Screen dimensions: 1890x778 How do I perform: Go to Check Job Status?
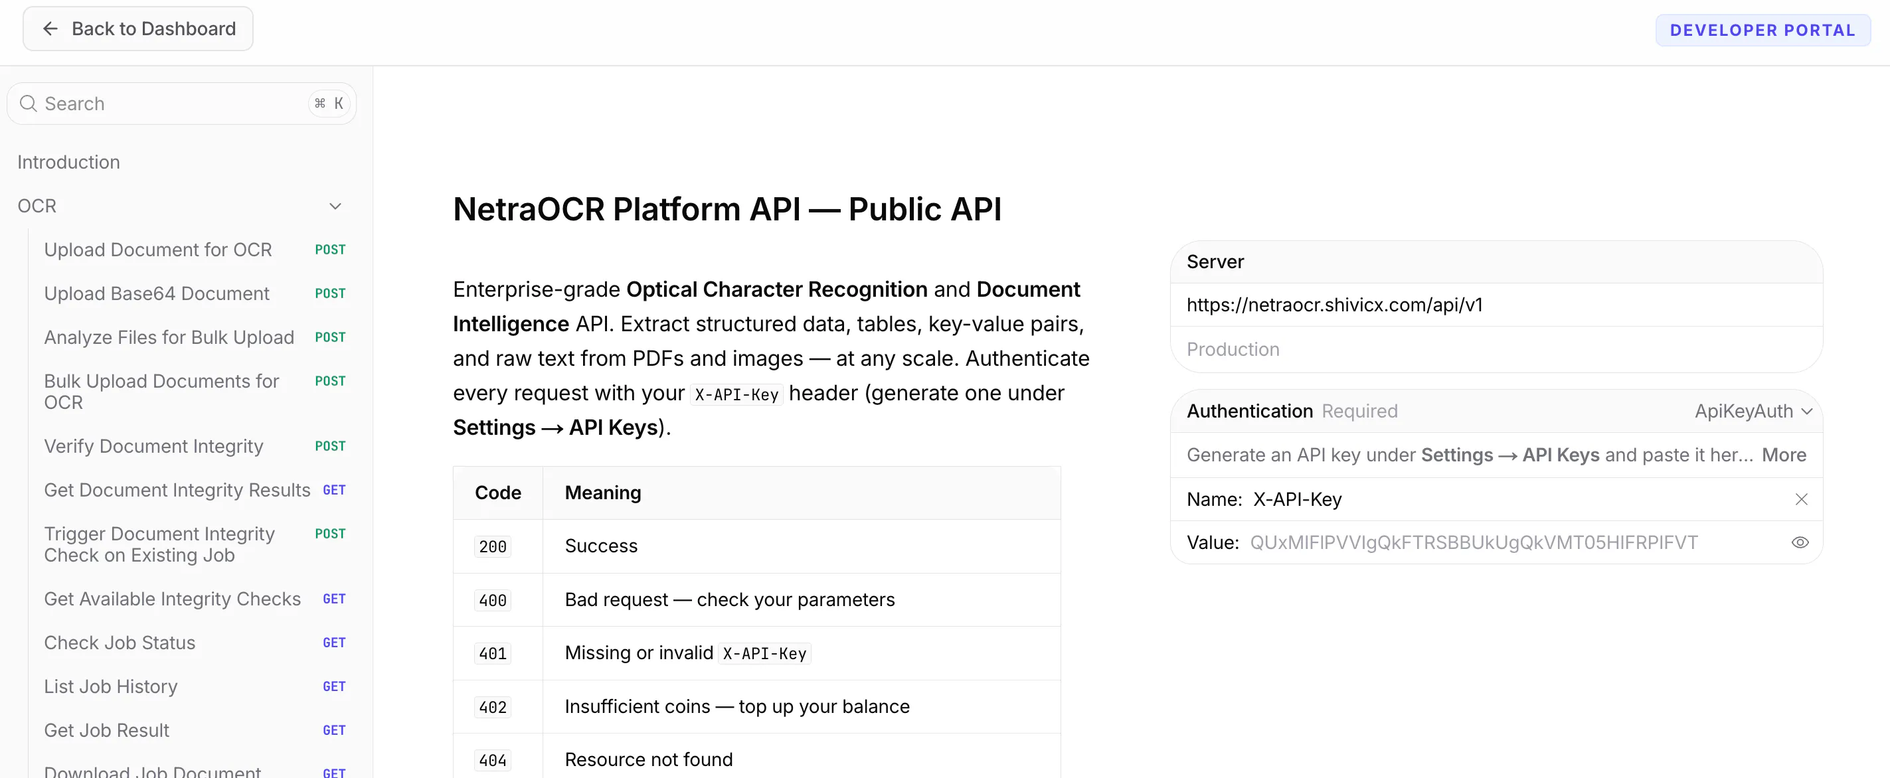click(195, 643)
